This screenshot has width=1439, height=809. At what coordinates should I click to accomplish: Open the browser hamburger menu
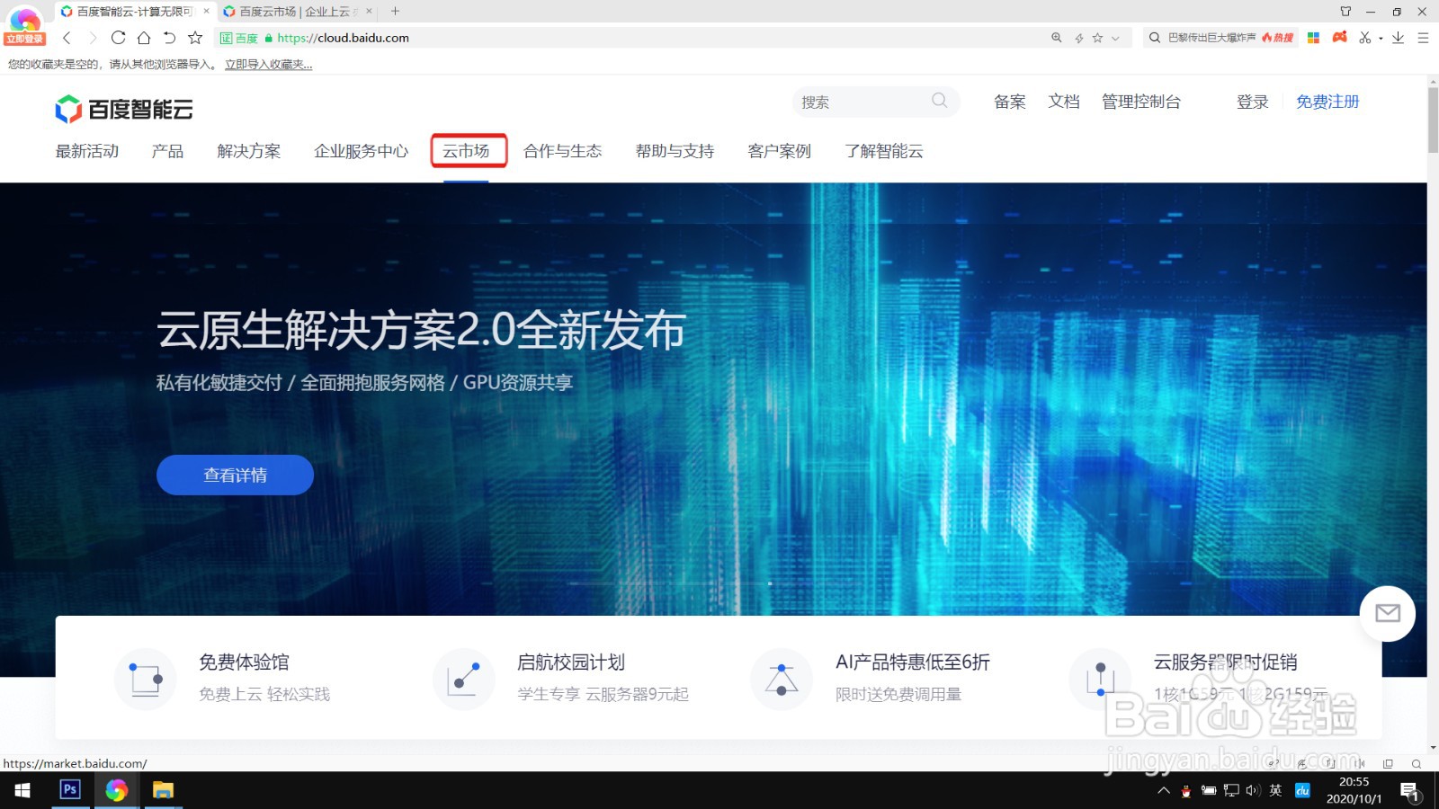[x=1423, y=38]
